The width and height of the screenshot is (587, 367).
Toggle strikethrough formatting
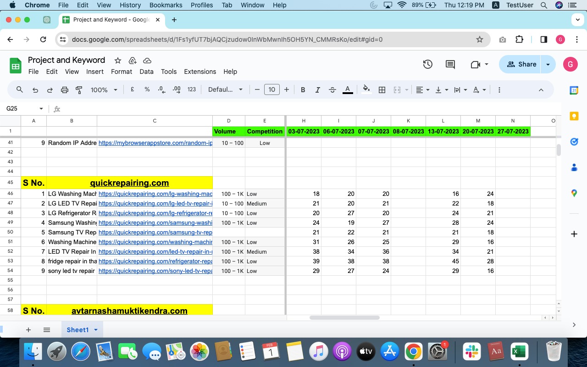pos(332,90)
